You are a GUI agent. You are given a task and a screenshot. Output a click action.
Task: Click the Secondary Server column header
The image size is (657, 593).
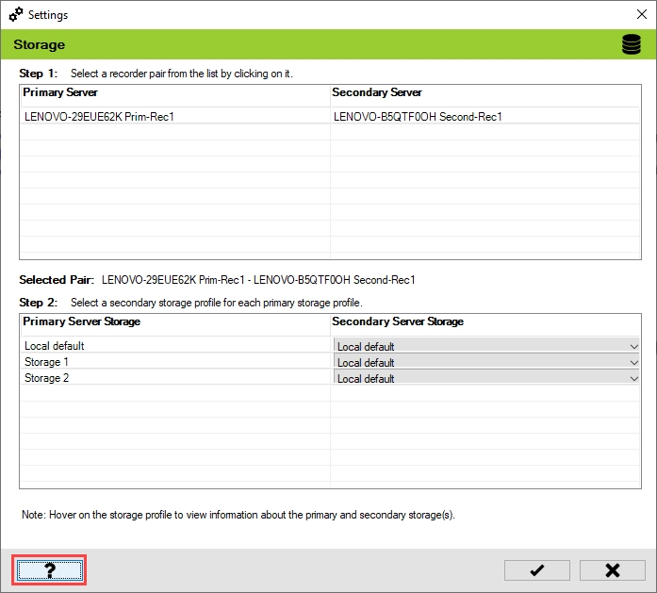click(x=377, y=92)
